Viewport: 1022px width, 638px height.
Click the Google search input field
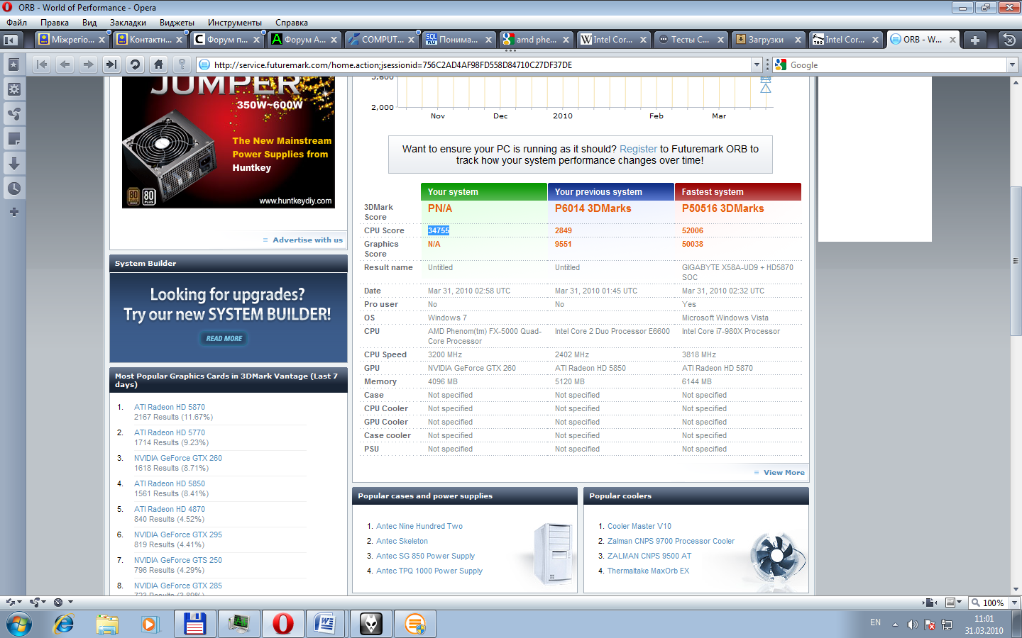click(x=897, y=65)
